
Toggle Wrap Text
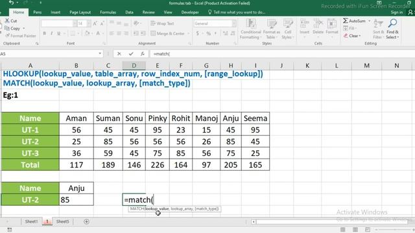point(162,23)
